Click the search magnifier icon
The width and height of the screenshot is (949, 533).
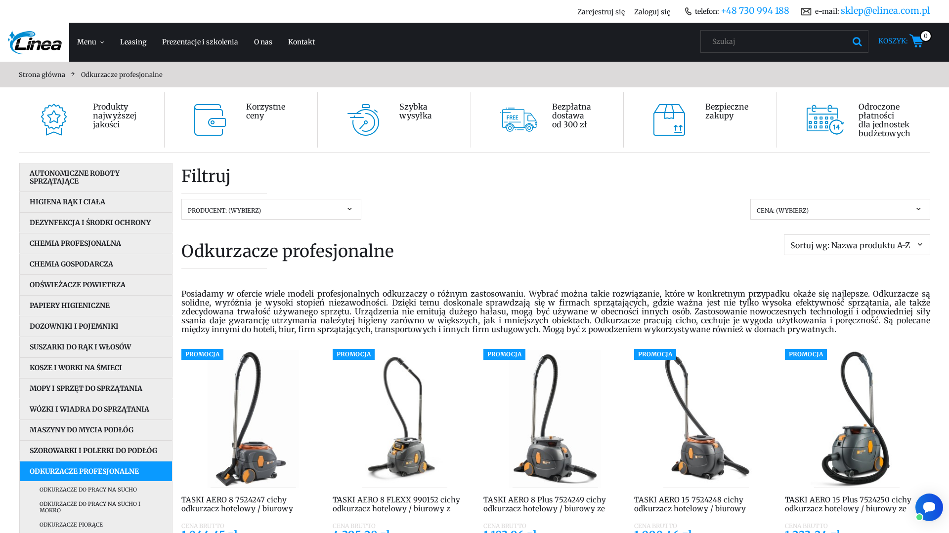tap(857, 42)
